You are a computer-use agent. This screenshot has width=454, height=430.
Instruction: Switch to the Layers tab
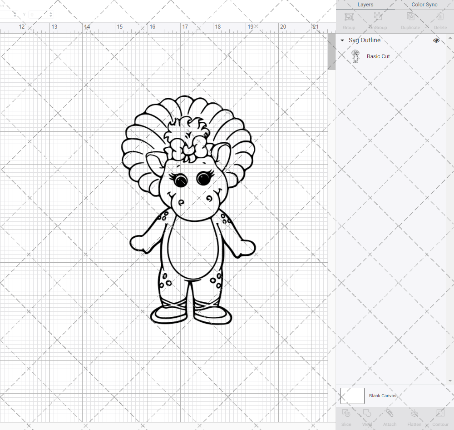pos(365,5)
